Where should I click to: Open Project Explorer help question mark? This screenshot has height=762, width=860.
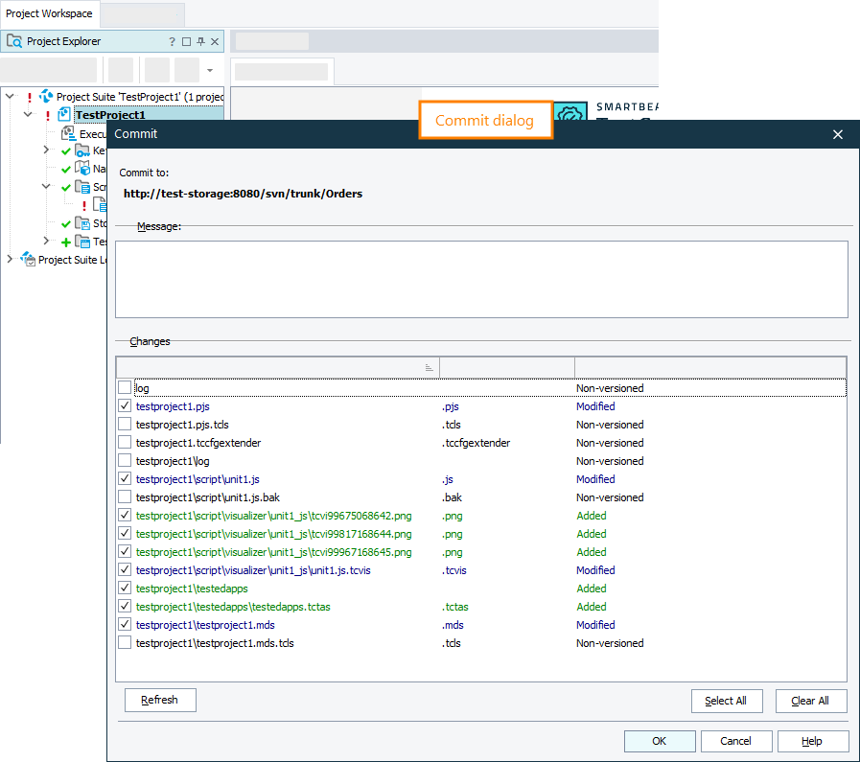click(x=173, y=41)
